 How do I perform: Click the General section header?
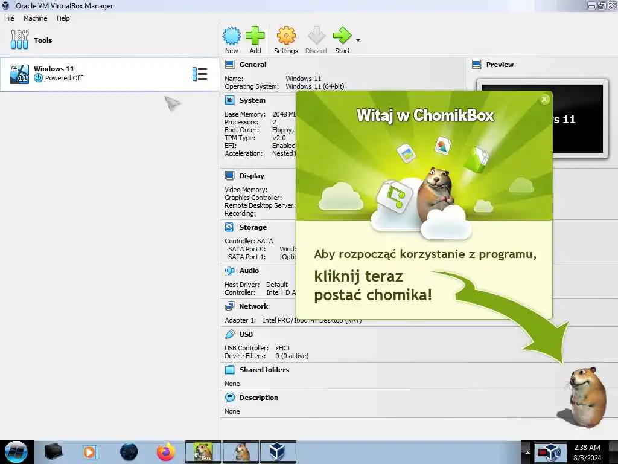click(x=253, y=65)
